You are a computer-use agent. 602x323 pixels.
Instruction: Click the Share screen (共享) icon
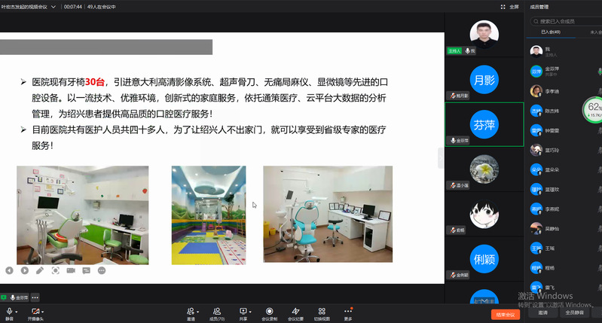(x=243, y=311)
